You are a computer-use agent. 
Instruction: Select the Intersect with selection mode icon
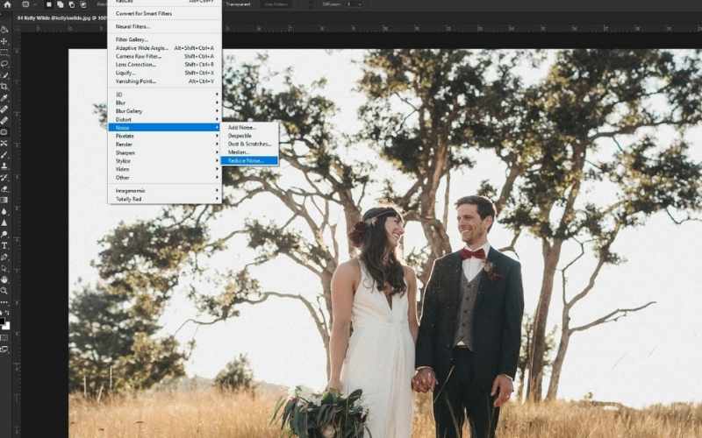[x=83, y=4]
